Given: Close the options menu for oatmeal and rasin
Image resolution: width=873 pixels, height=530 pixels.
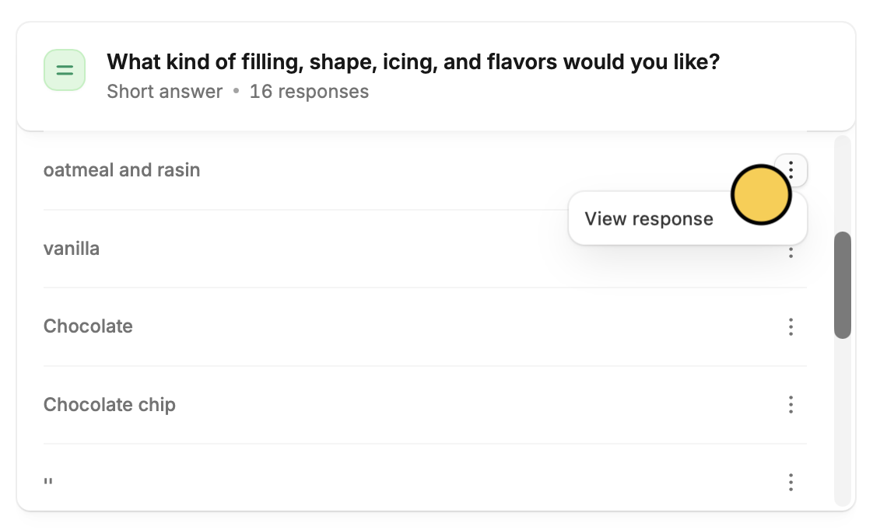Looking at the screenshot, I should (791, 169).
